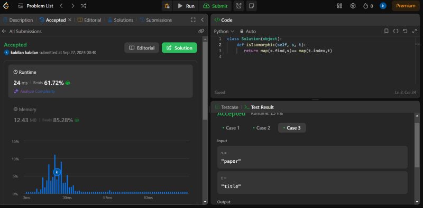Submit the solution
This screenshot has height=208, width=423.
tap(215, 6)
